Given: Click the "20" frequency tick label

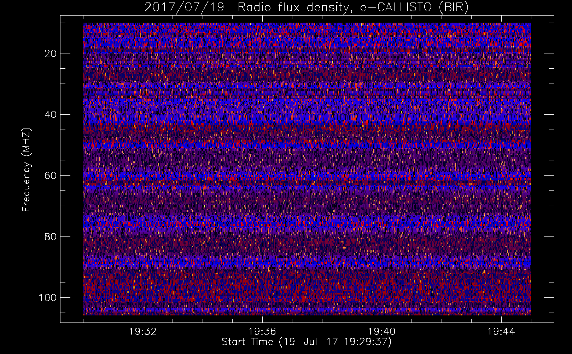Looking at the screenshot, I should pyautogui.click(x=51, y=53).
